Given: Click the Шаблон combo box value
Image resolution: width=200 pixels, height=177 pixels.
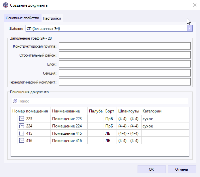Looking at the screenshot, I should coord(106,28).
